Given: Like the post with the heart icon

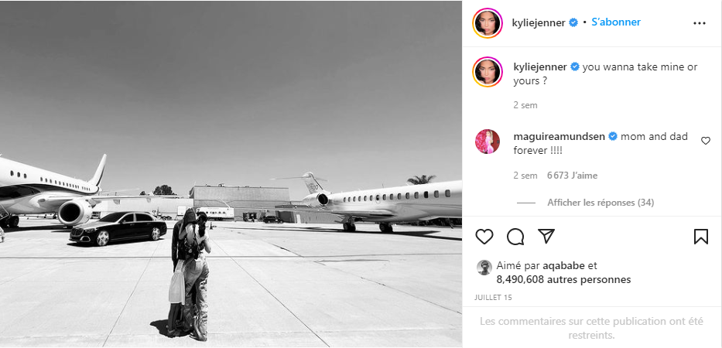Looking at the screenshot, I should (x=484, y=237).
